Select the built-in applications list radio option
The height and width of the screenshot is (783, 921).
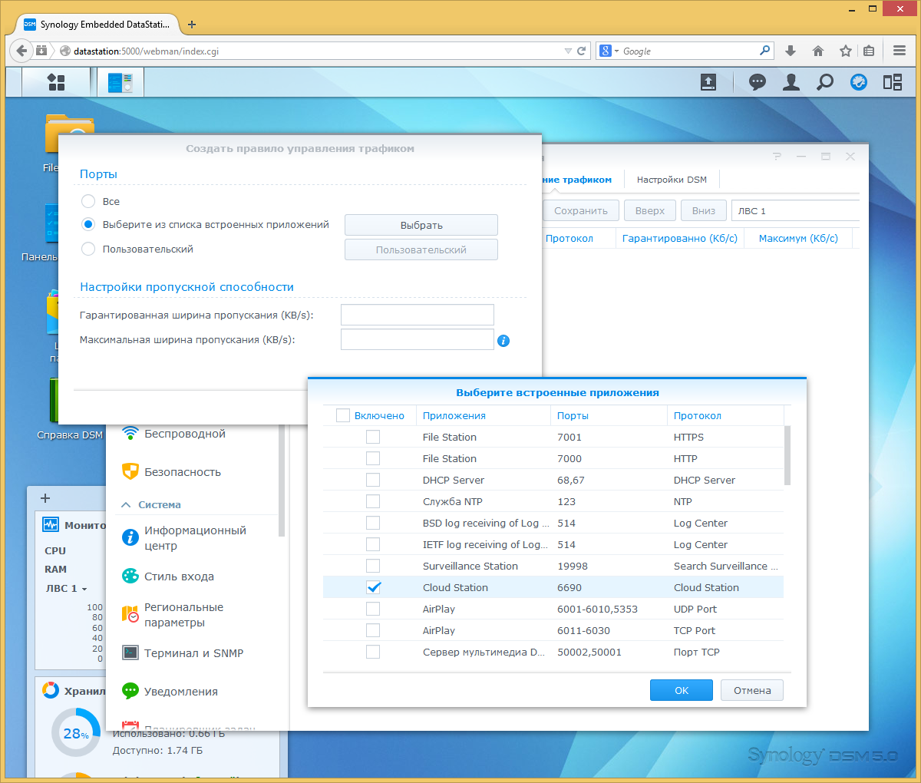tap(88, 225)
